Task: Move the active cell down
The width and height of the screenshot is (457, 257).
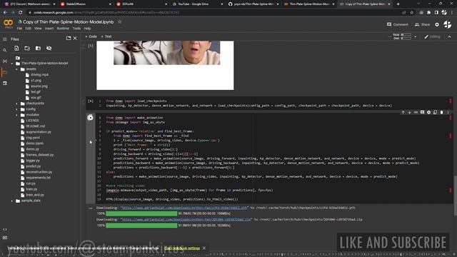Action: [x=409, y=113]
